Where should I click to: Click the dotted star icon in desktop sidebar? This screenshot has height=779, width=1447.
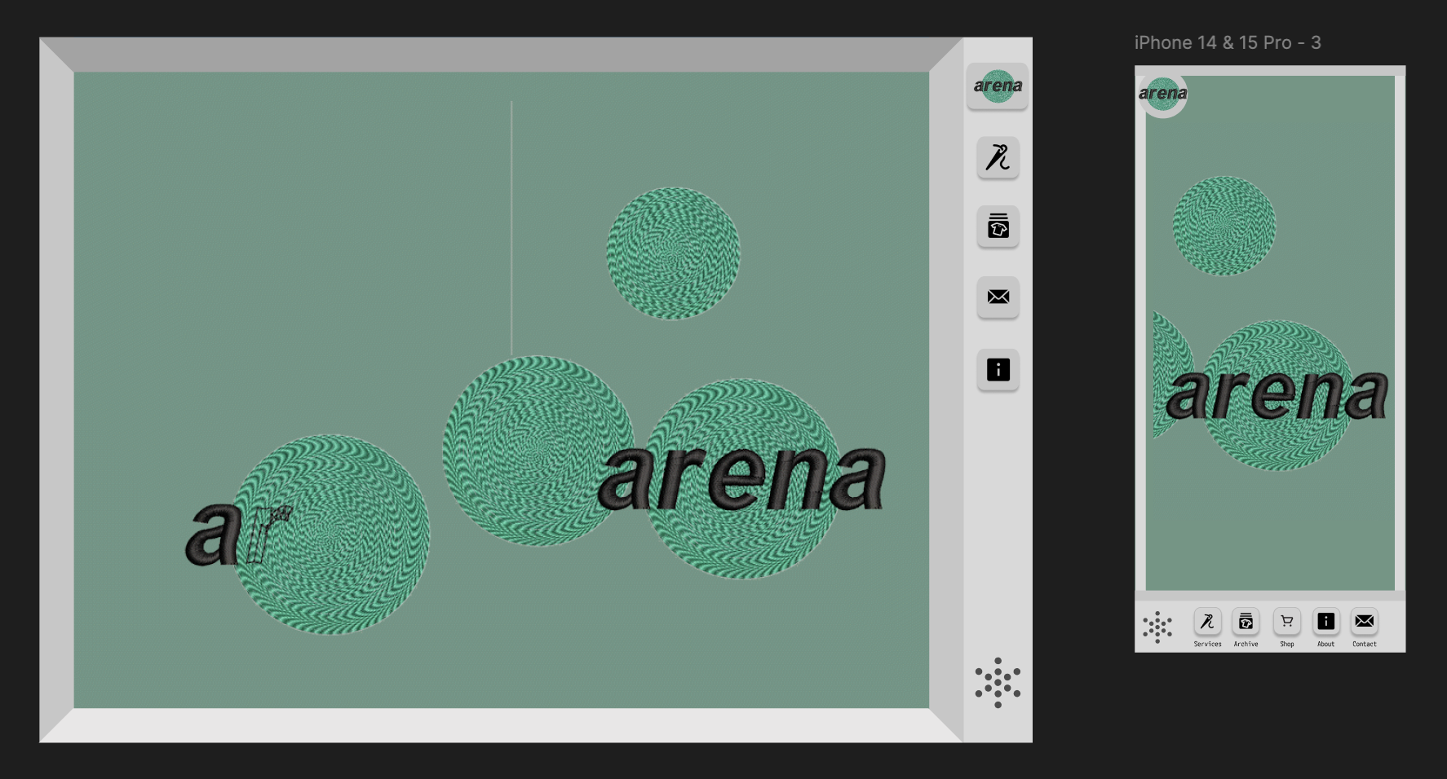(998, 682)
